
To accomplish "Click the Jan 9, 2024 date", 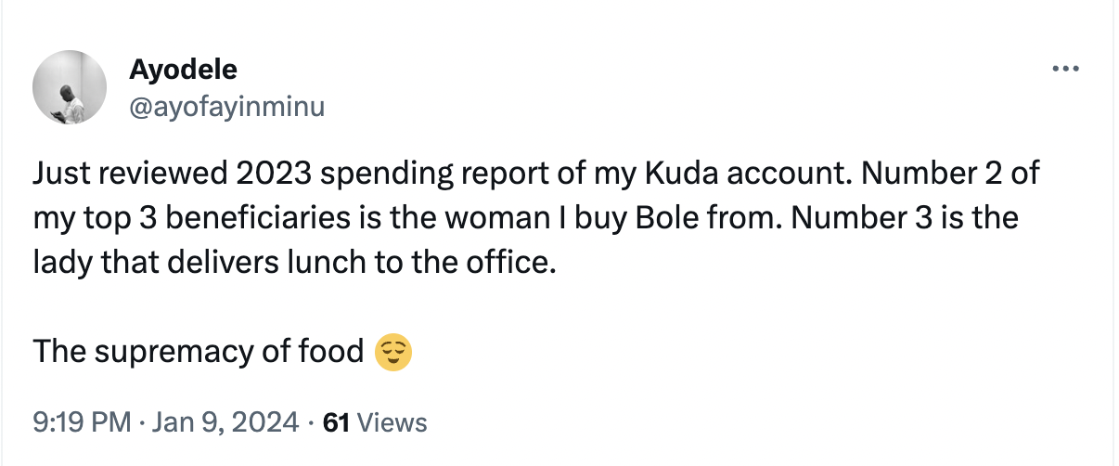I will (x=223, y=423).
